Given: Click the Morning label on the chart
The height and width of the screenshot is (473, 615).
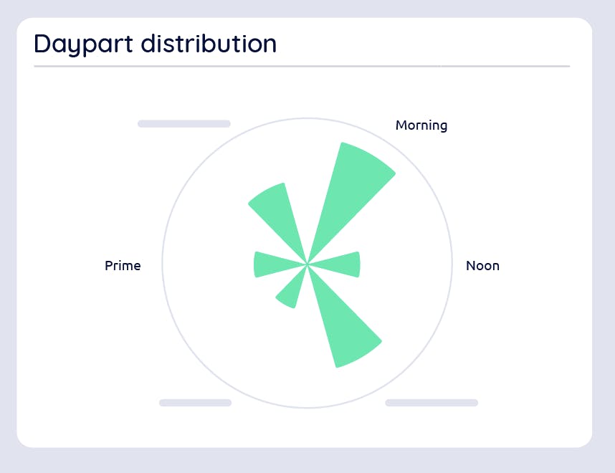Looking at the screenshot, I should [x=421, y=125].
